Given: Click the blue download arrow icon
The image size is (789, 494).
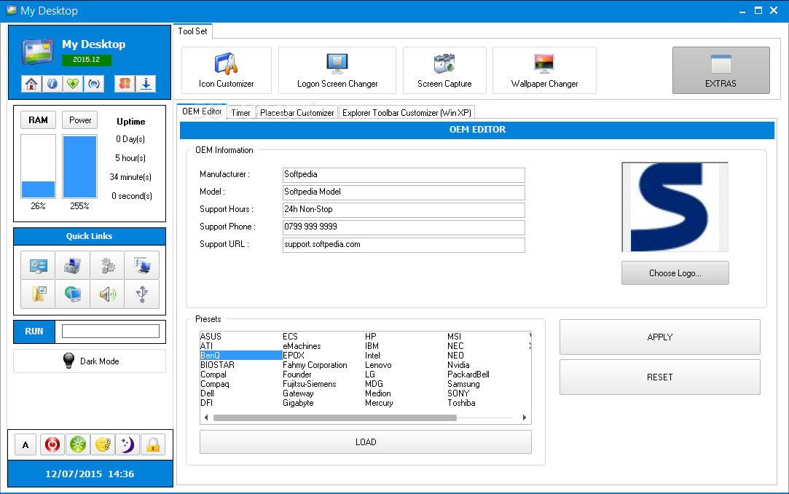Looking at the screenshot, I should pyautogui.click(x=146, y=84).
